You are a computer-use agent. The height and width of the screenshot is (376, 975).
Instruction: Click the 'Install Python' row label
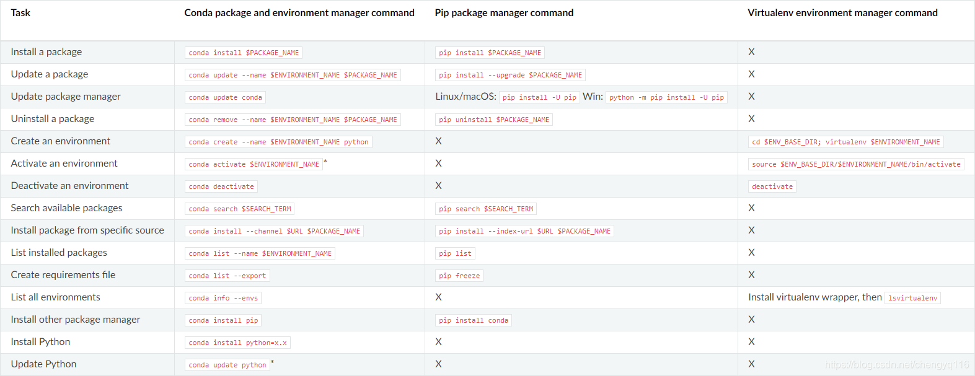coord(41,342)
